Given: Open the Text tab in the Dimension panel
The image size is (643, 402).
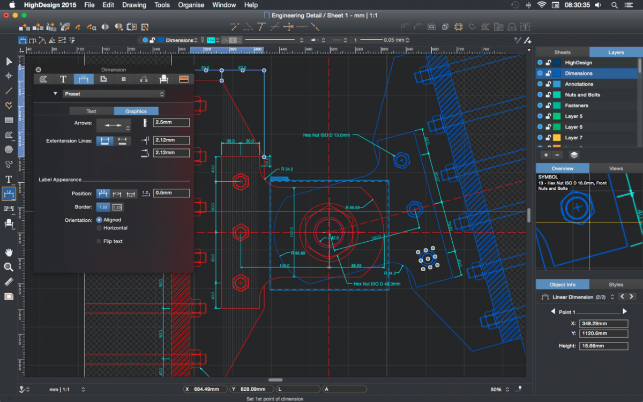Looking at the screenshot, I should click(x=91, y=111).
